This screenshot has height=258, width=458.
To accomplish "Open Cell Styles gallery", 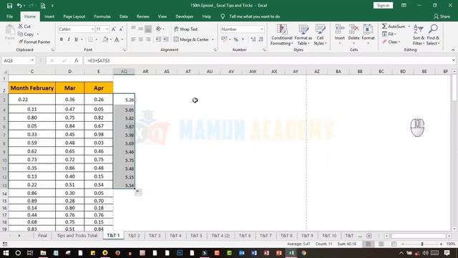I will (x=320, y=35).
